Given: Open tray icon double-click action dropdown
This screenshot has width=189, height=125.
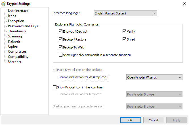Looking at the screenshot, I should point(154,94).
